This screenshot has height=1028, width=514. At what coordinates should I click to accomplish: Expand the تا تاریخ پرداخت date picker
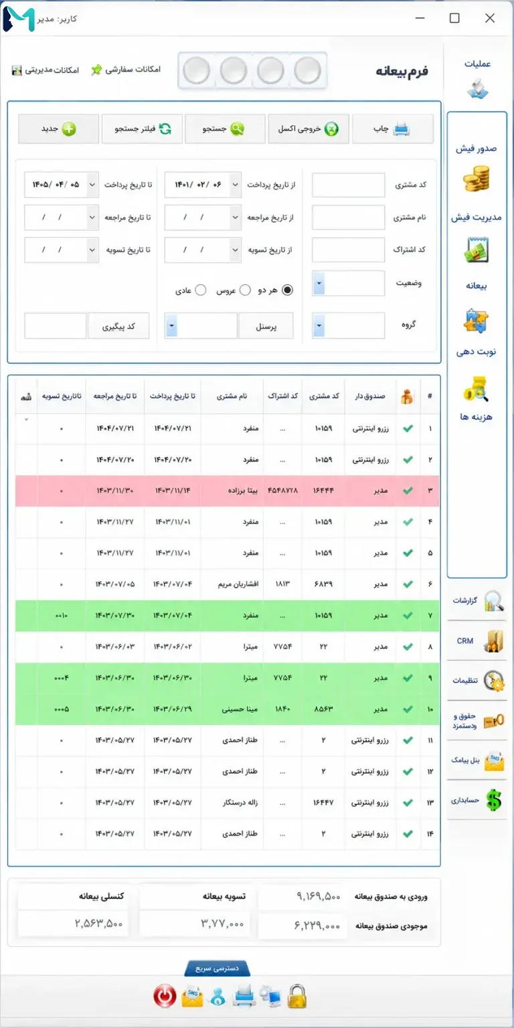point(92,185)
